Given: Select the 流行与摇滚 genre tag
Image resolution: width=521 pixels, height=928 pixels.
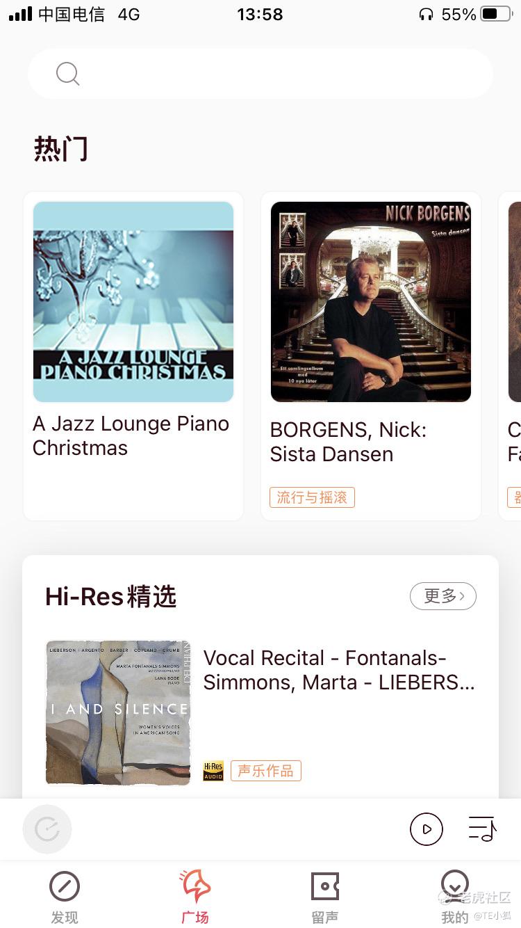Looking at the screenshot, I should [312, 497].
